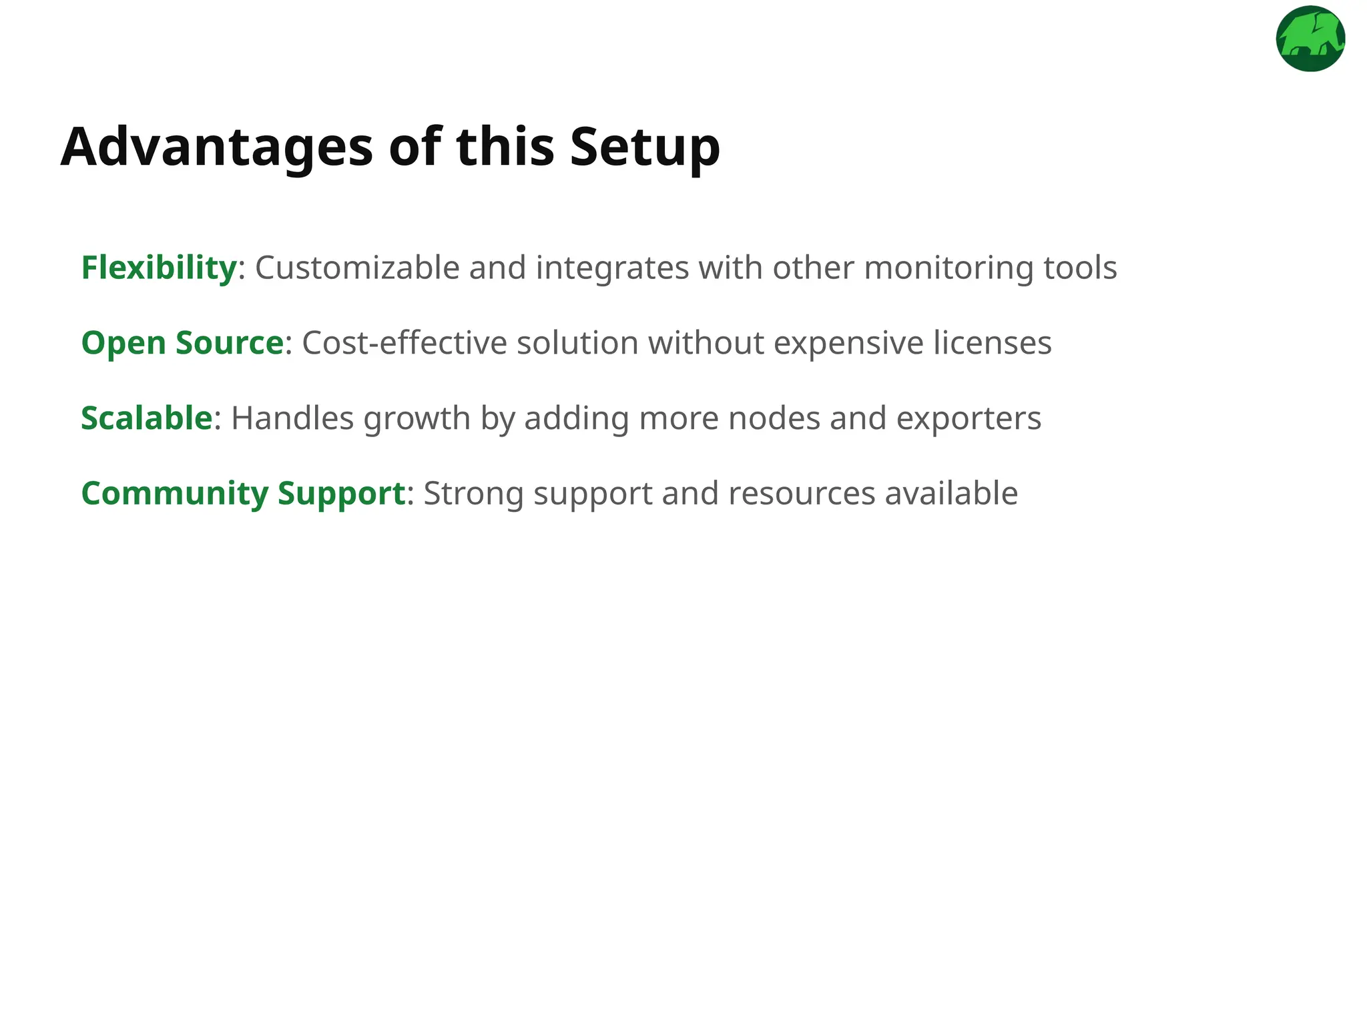Click the word 'Advantages' in the title
Screen dimensions: 1367x1025
coord(217,148)
